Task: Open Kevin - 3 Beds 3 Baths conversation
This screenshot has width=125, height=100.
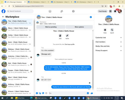Action: [17, 43]
